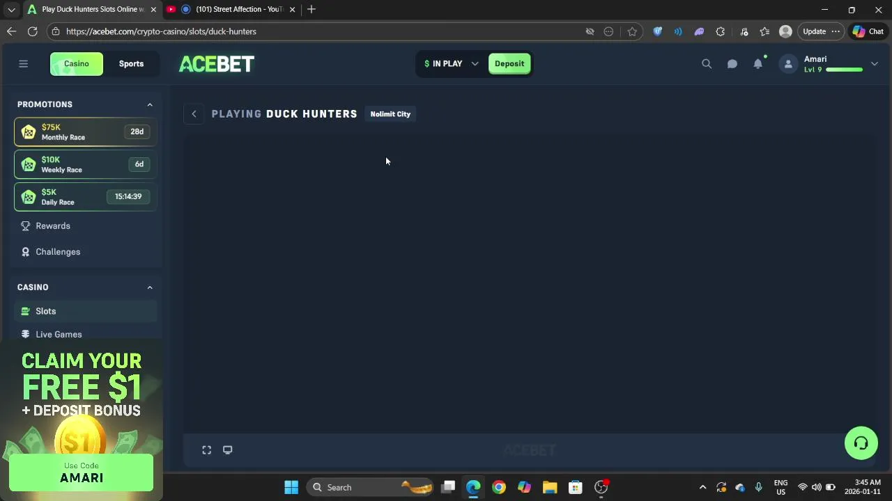Select Slots in the Casino menu
Screen dimensions: 892x501
86,311
